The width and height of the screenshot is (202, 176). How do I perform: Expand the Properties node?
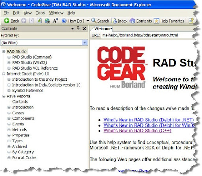pos(9,135)
